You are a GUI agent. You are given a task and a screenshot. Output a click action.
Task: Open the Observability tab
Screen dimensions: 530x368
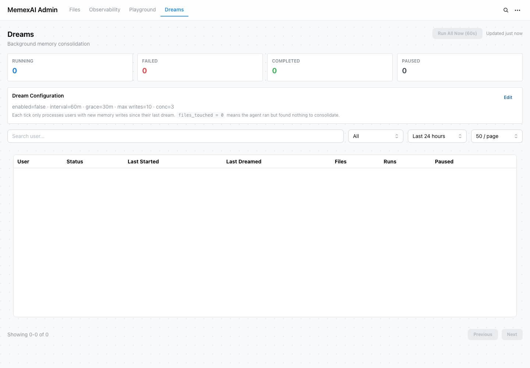[x=105, y=10]
